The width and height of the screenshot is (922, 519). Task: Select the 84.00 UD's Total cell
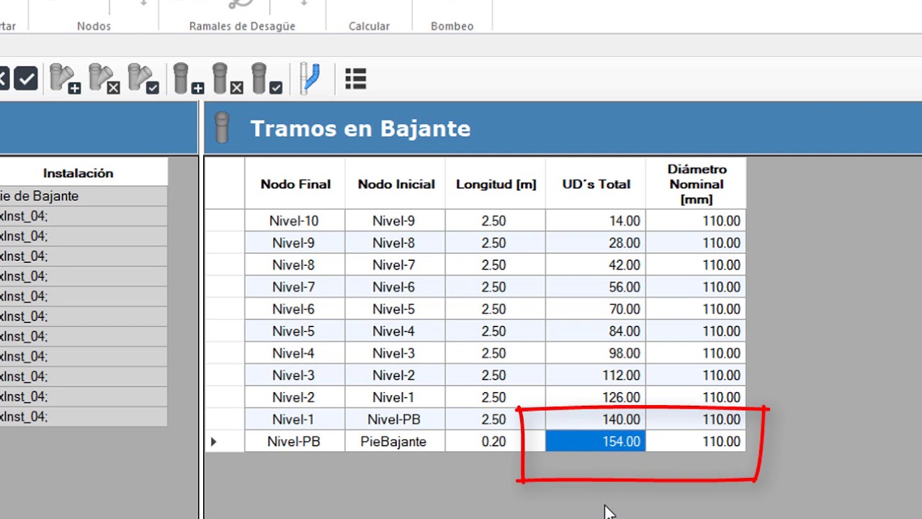596,331
